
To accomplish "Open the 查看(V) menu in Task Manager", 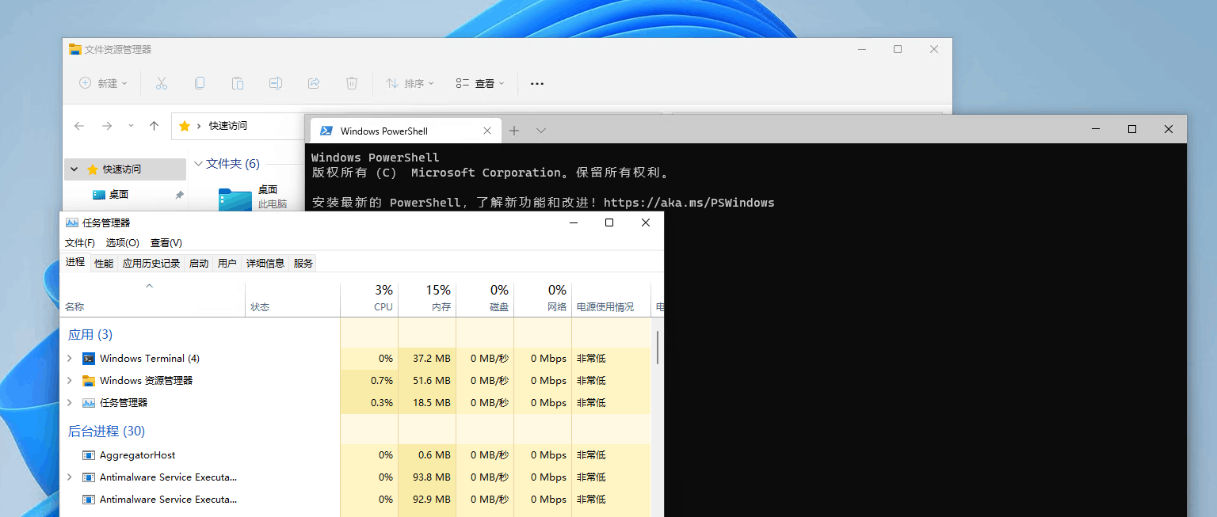I will coord(166,243).
